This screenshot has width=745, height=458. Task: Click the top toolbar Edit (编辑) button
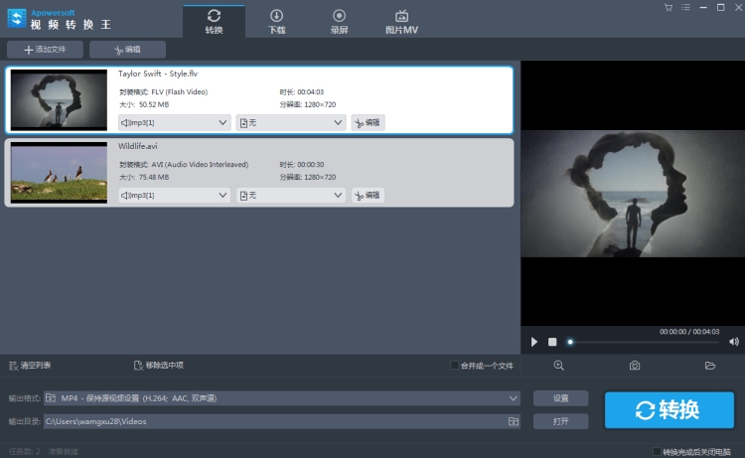click(x=127, y=50)
